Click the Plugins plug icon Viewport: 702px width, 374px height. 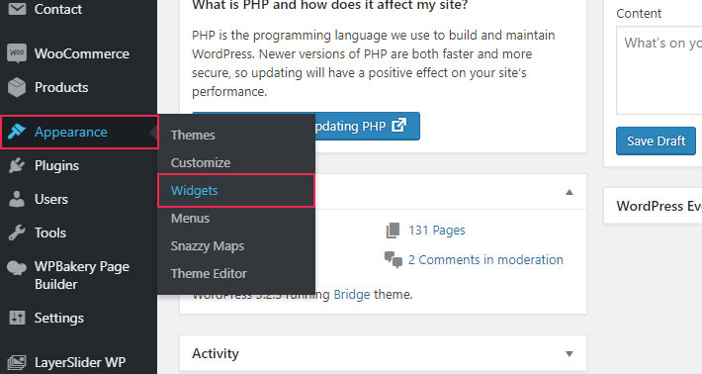coord(17,165)
